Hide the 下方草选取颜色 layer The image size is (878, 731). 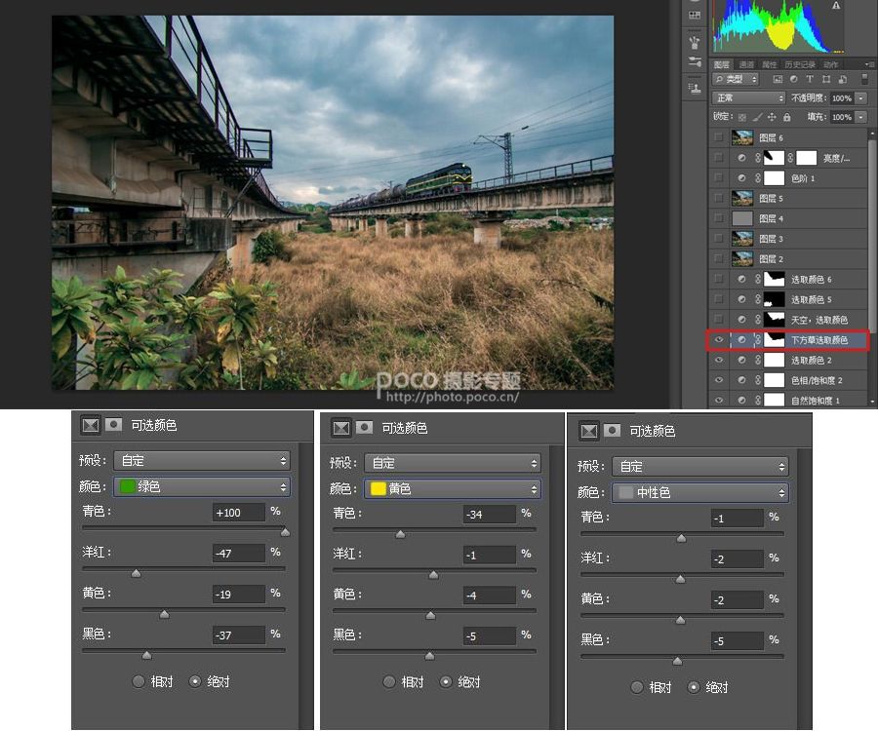click(719, 339)
